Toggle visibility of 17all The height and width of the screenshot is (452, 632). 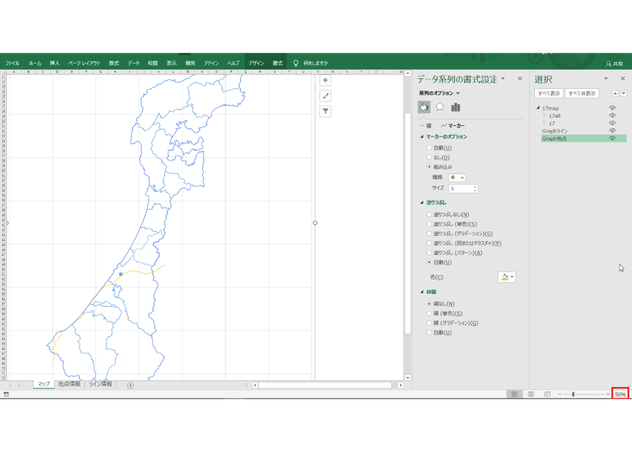tap(612, 116)
